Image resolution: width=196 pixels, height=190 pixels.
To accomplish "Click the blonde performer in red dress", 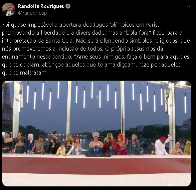I will pos(108,144).
